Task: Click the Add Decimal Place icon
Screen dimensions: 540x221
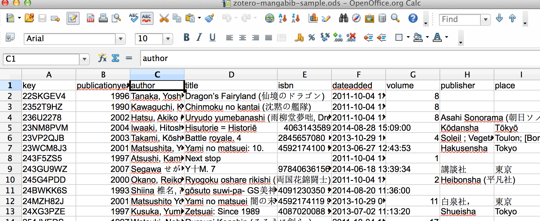Action: click(x=338, y=38)
